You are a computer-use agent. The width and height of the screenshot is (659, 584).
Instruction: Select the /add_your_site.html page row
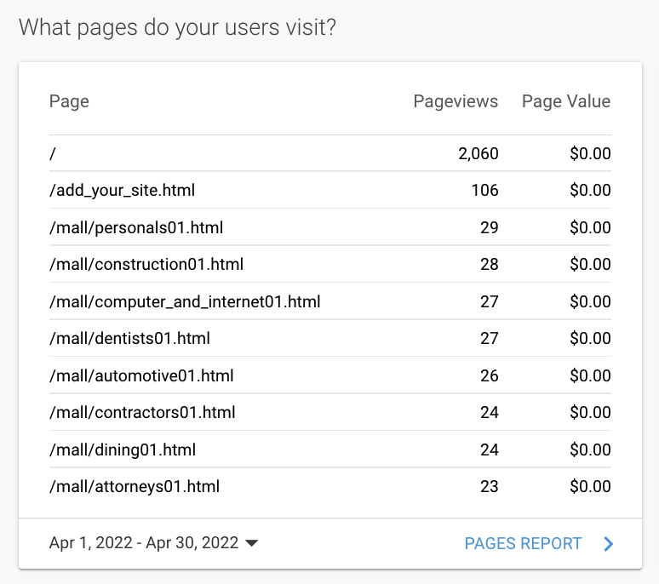pyautogui.click(x=122, y=191)
